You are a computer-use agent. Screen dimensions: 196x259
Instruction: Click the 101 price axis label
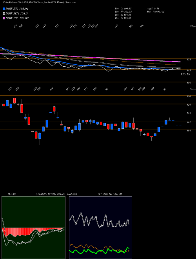pyautogui.click(x=189, y=131)
